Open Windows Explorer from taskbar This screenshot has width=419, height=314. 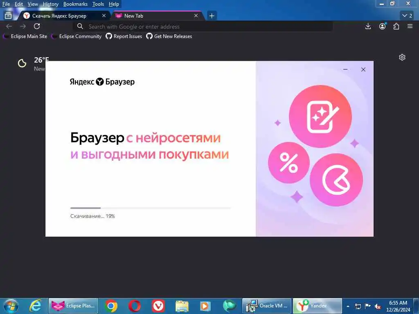pos(182,306)
